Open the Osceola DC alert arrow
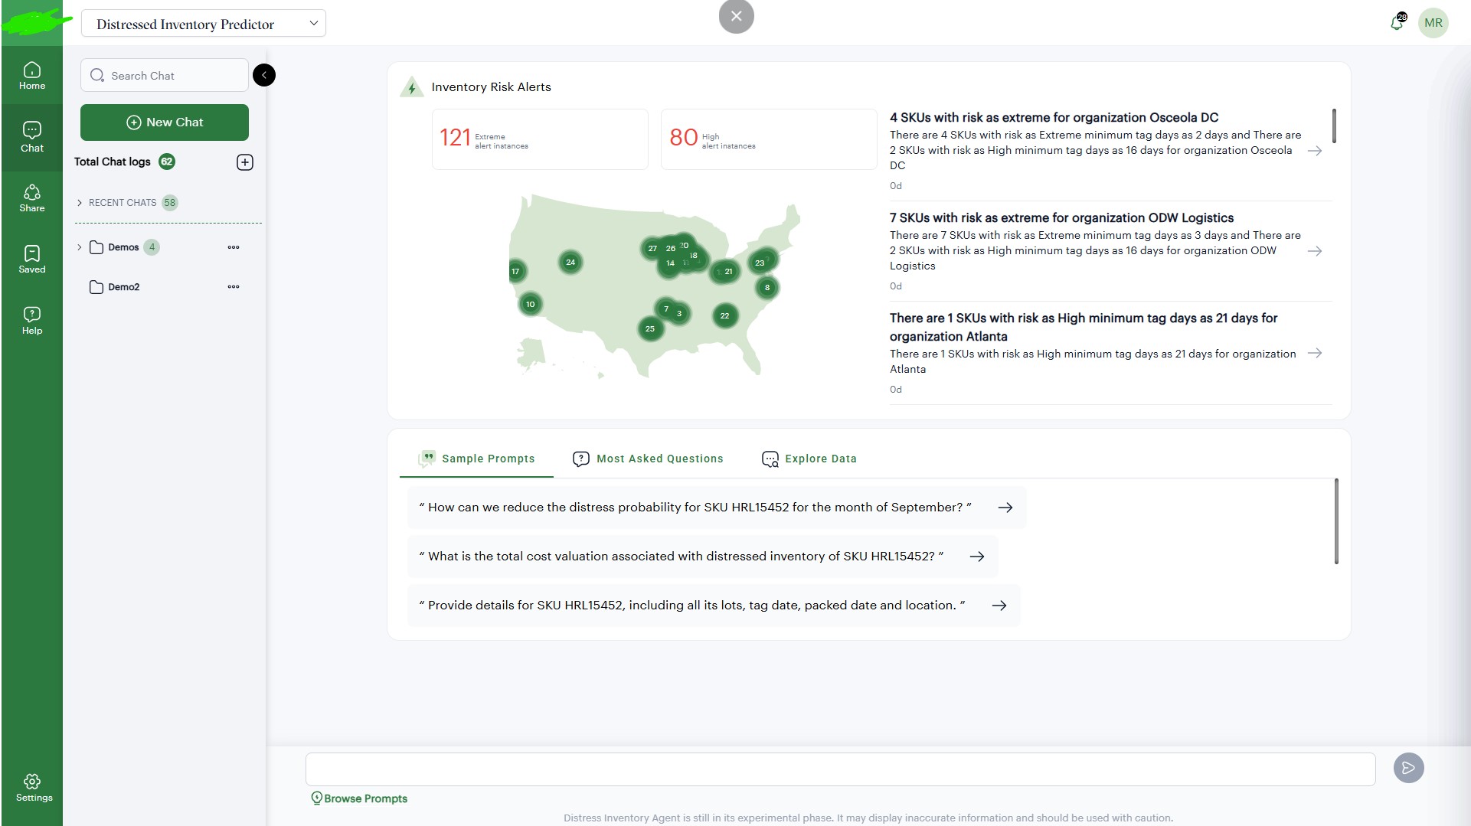Image resolution: width=1471 pixels, height=826 pixels. click(1315, 151)
